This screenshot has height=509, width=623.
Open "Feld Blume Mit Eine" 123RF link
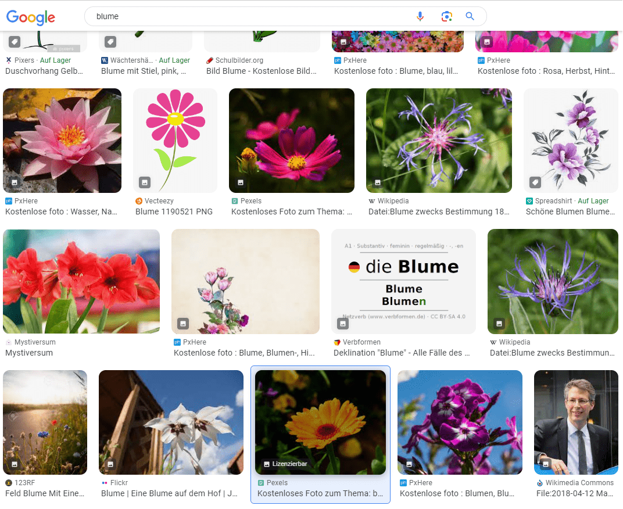45,493
